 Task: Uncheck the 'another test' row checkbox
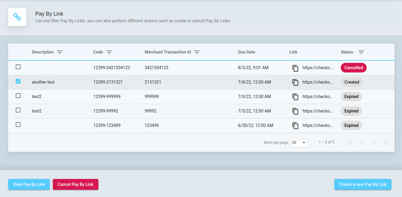coord(18,81)
